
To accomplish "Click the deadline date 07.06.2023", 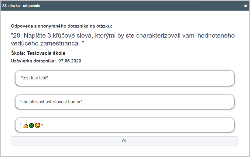I will [70, 61].
